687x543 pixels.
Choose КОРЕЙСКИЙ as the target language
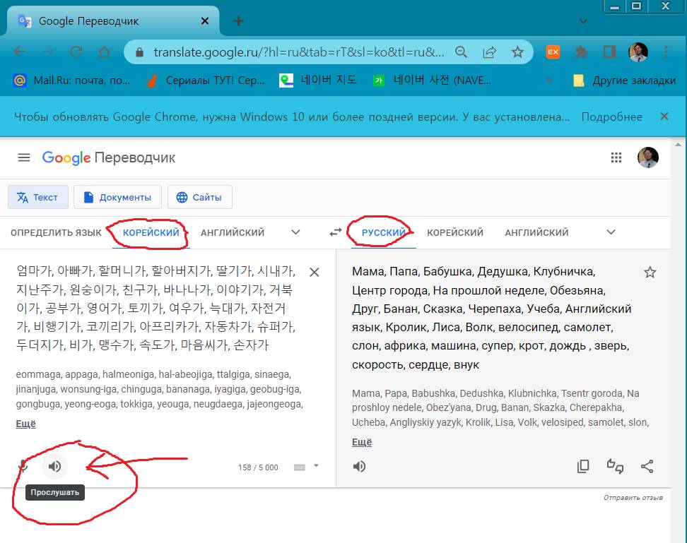455,232
